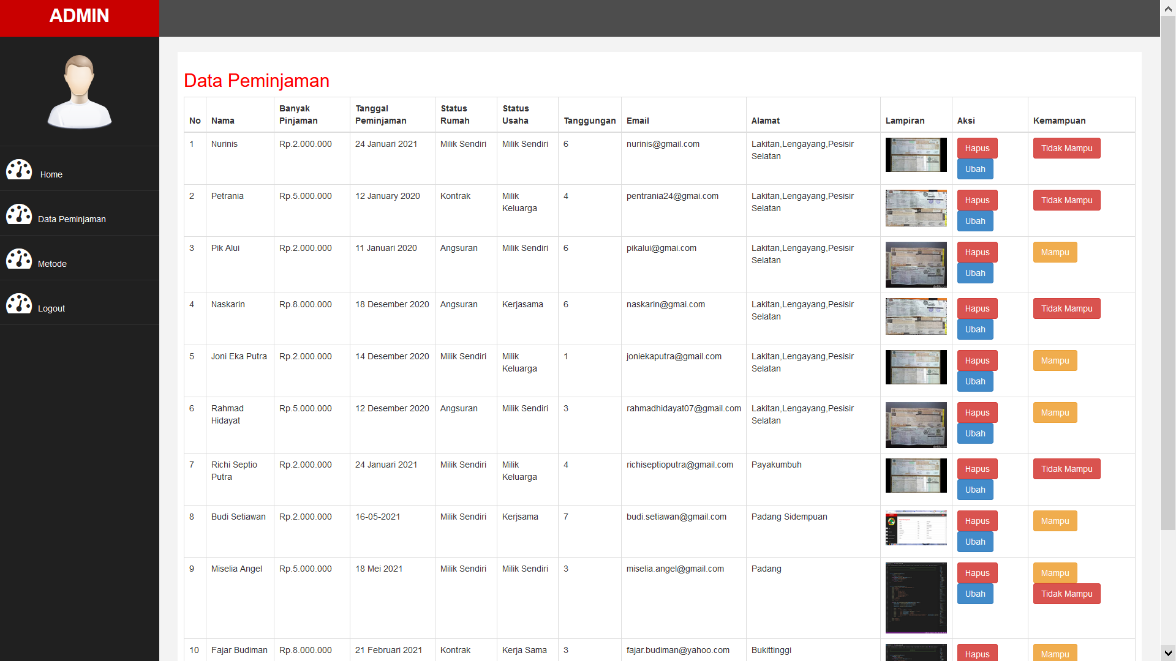Open Nurinis attachment thumbnail
The image size is (1176, 661).
click(x=916, y=155)
